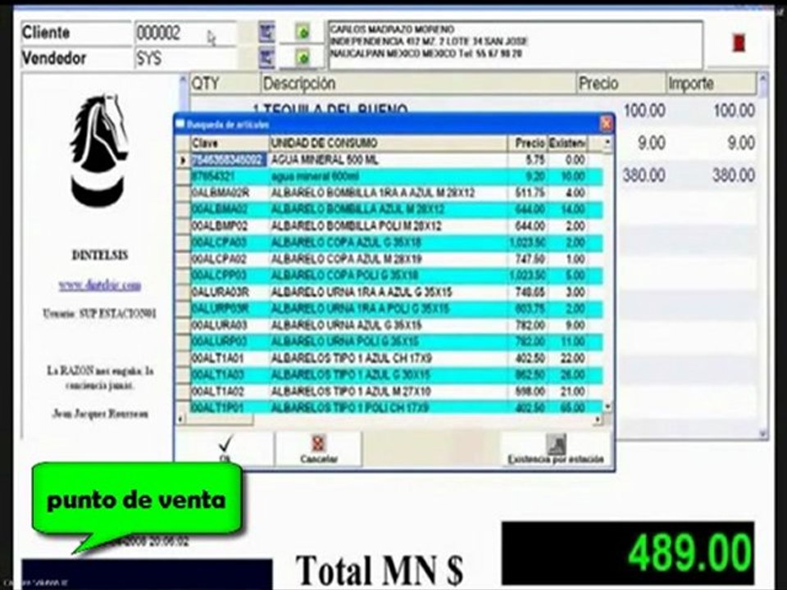Click right arrow of horizontal scrollbar in dialog
This screenshot has width=787, height=590.
[x=598, y=419]
